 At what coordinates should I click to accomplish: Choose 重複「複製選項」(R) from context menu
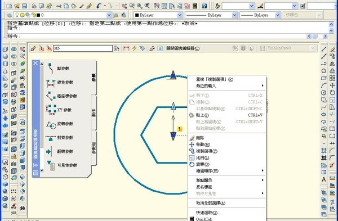227,79
